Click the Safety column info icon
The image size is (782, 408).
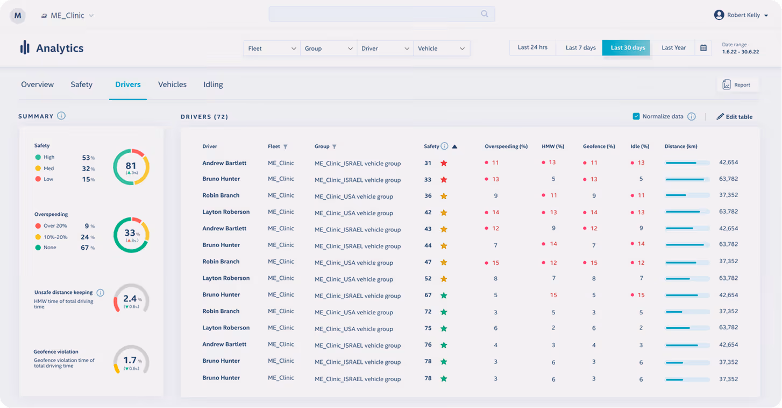coord(444,146)
